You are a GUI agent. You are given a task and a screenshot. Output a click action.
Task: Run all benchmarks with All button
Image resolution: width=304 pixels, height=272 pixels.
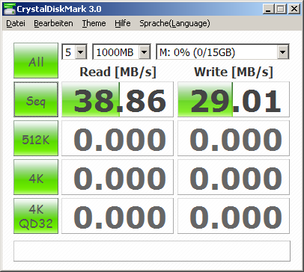[x=36, y=61]
